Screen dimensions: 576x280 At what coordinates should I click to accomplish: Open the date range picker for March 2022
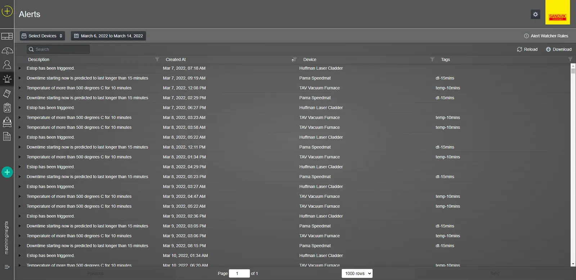tap(108, 36)
